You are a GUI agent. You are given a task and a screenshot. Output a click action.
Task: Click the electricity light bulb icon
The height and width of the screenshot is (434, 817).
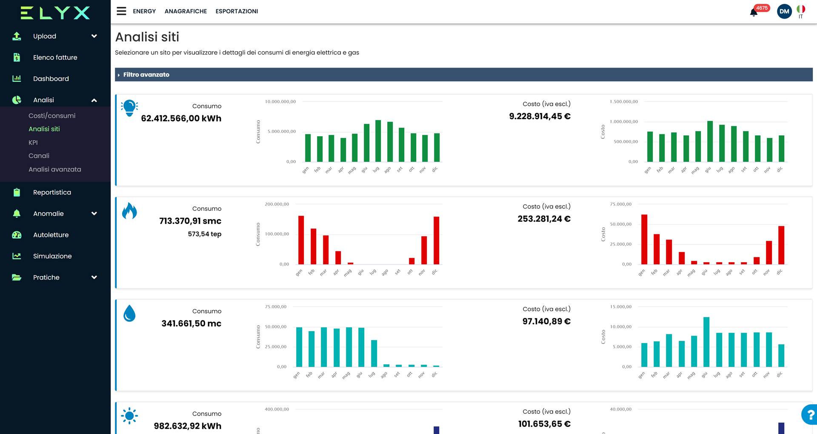(129, 108)
